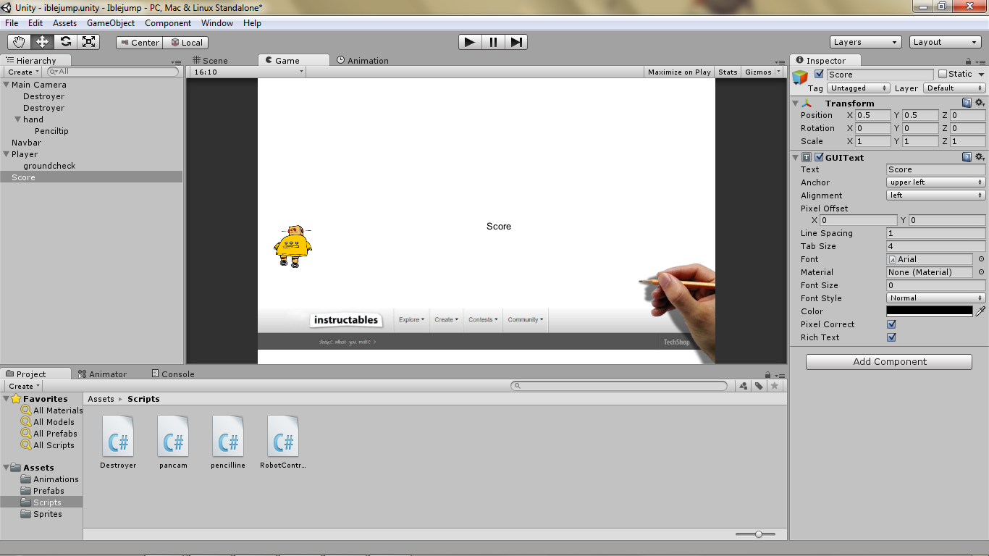
Task: Switch to the Animator tab
Action: click(102, 374)
